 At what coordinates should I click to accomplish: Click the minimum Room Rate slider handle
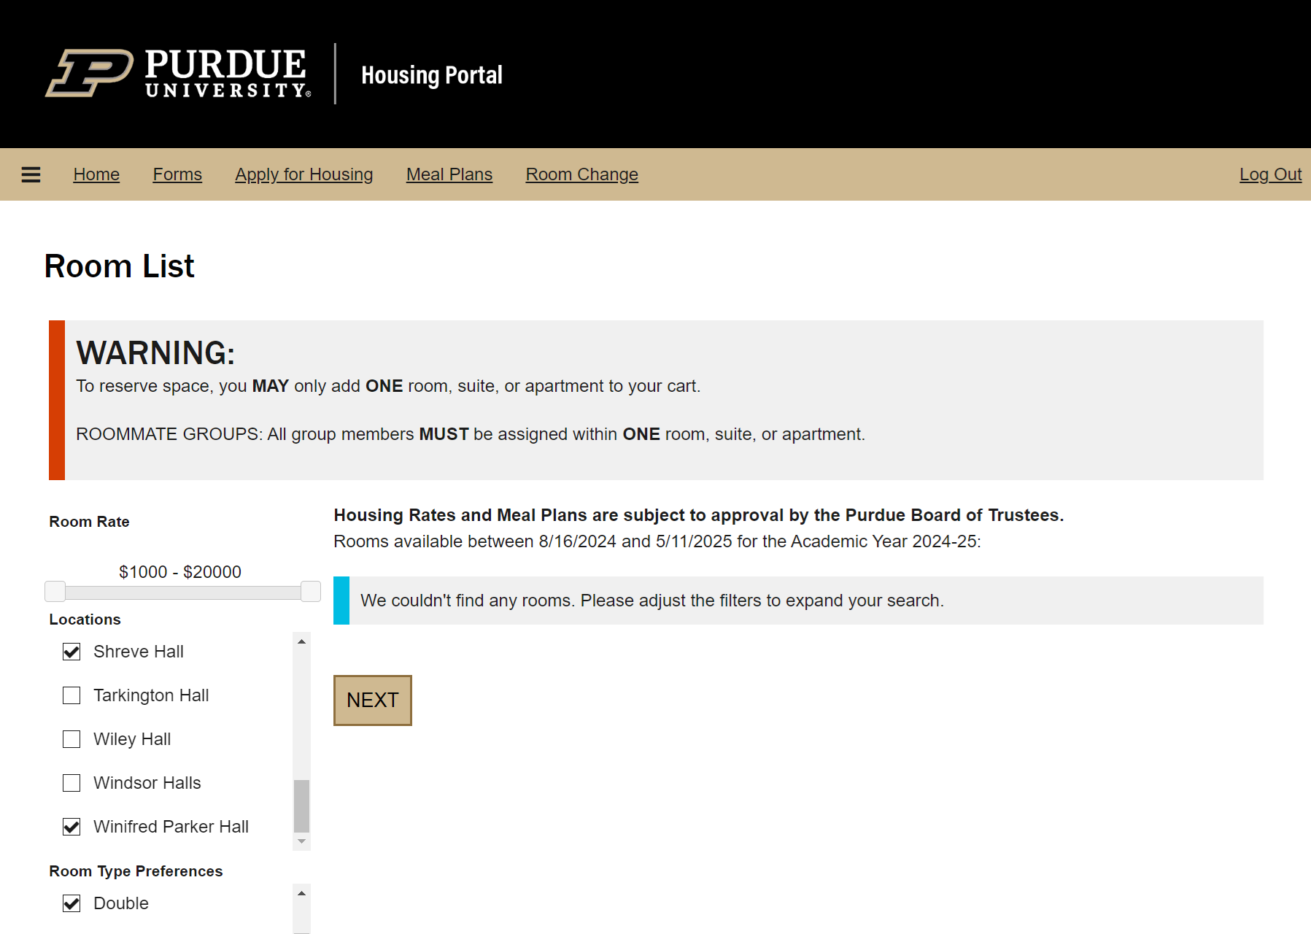(55, 591)
